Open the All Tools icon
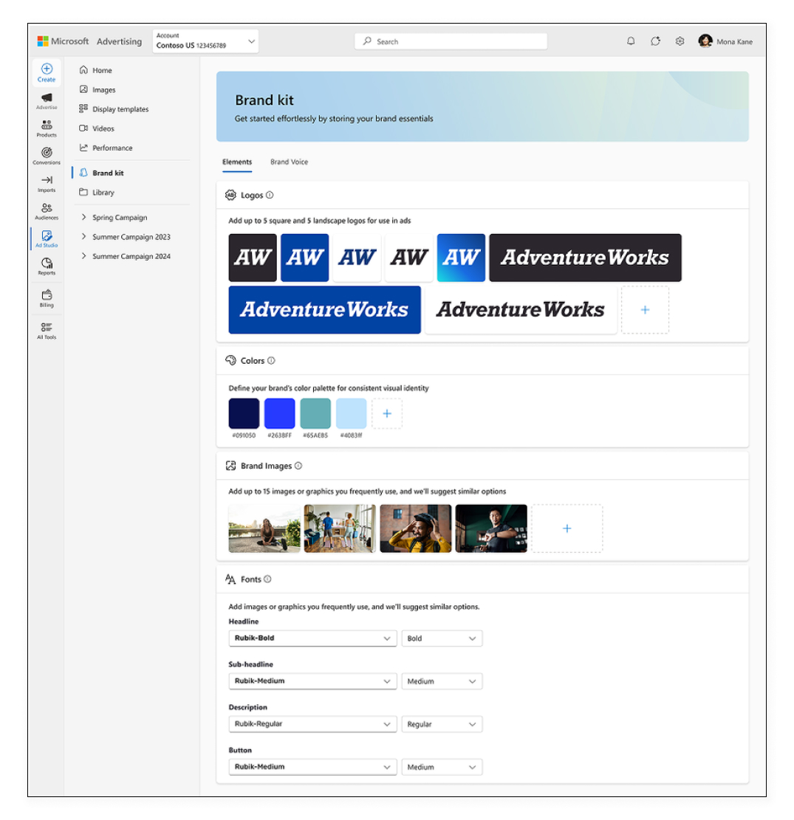This screenshot has height=820, width=794. click(x=47, y=331)
